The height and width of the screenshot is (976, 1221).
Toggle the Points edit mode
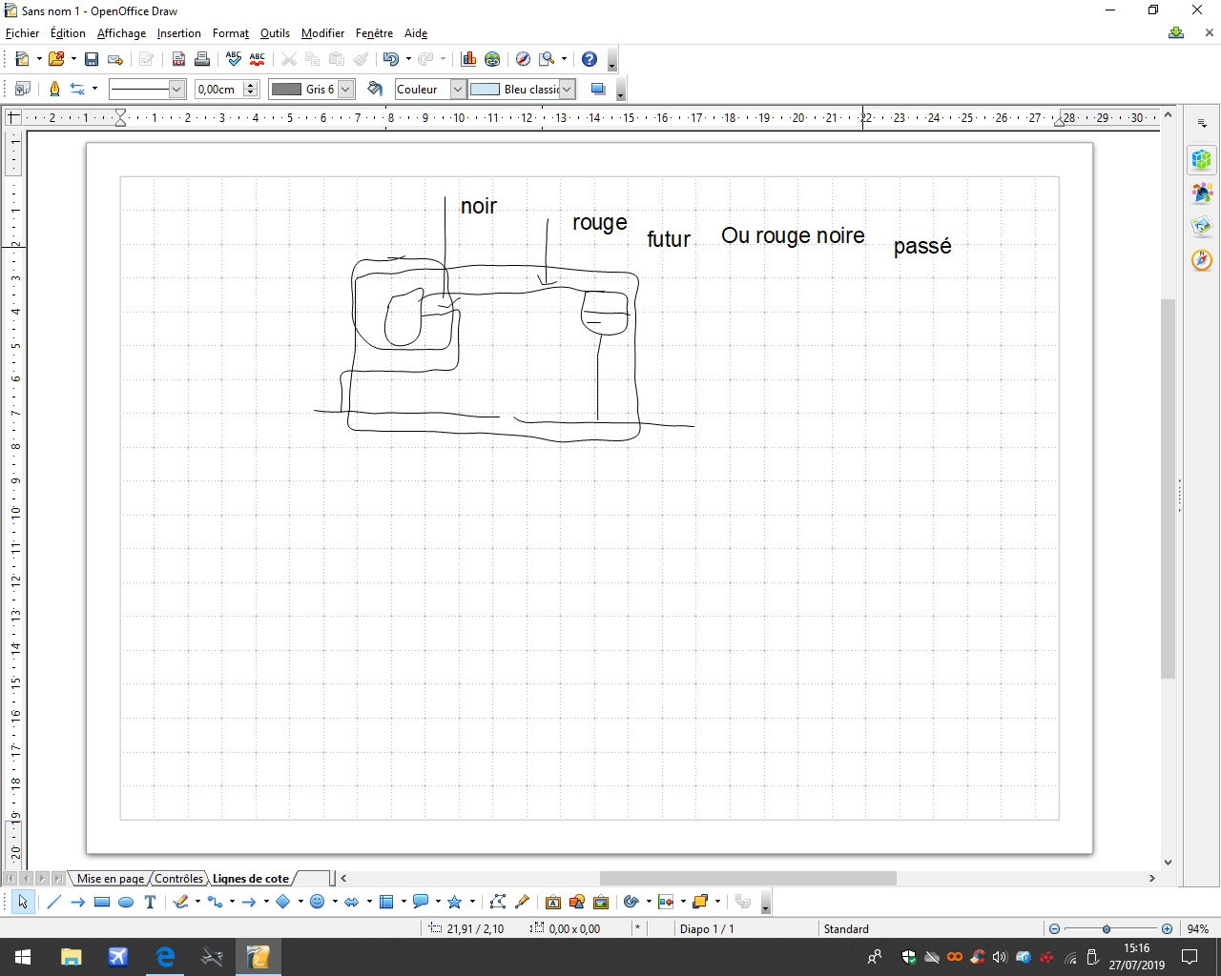pos(498,902)
